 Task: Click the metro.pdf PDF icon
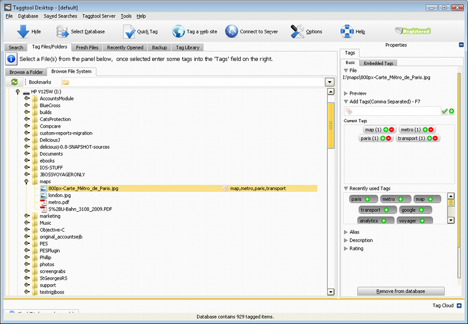click(43, 202)
